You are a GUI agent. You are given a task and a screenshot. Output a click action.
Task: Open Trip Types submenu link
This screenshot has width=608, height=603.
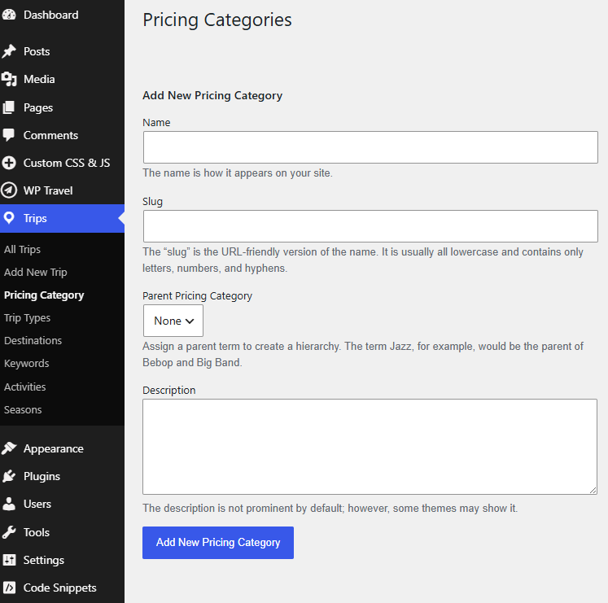click(x=27, y=318)
